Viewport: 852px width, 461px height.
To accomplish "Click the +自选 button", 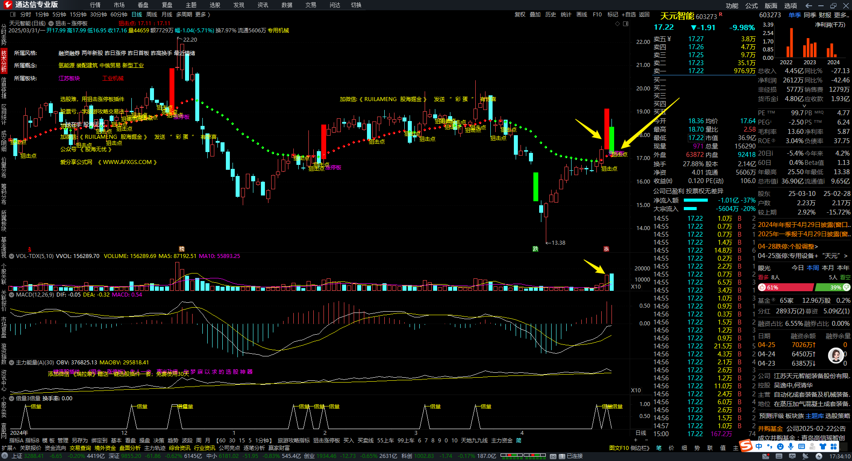I will [628, 15].
